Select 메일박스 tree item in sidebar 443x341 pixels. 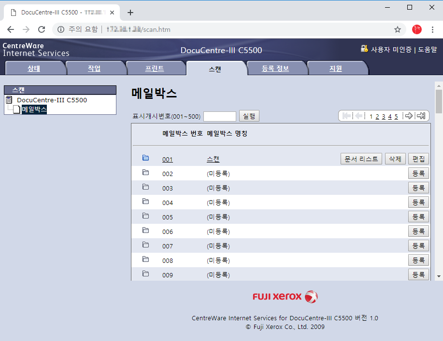(34, 109)
